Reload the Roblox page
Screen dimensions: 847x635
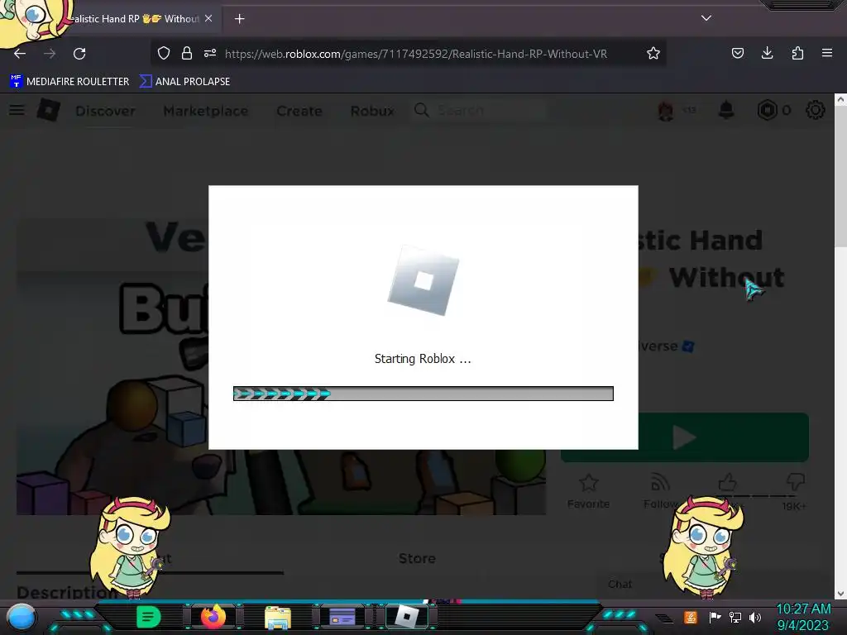point(79,54)
